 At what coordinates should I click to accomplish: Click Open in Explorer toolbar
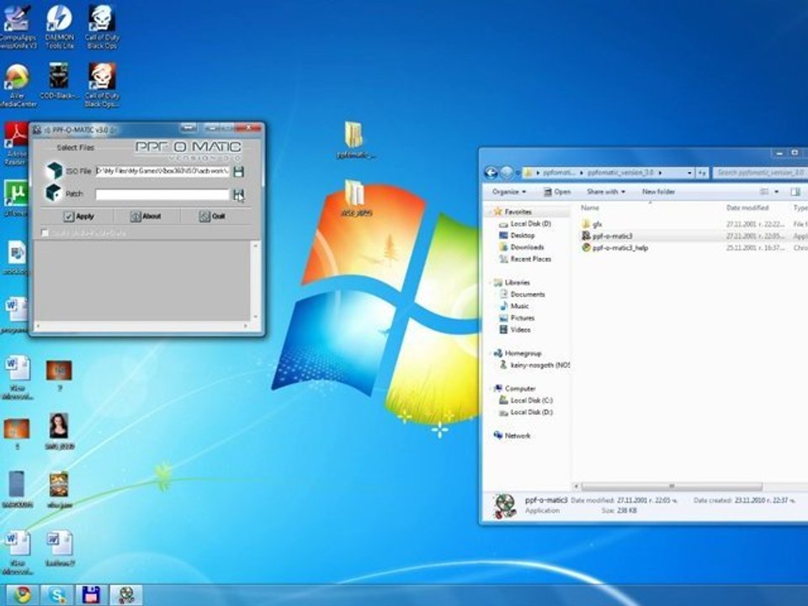tap(557, 192)
